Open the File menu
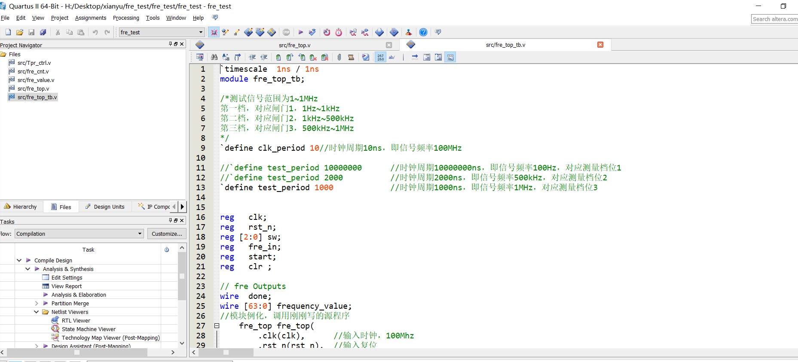 [x=5, y=18]
